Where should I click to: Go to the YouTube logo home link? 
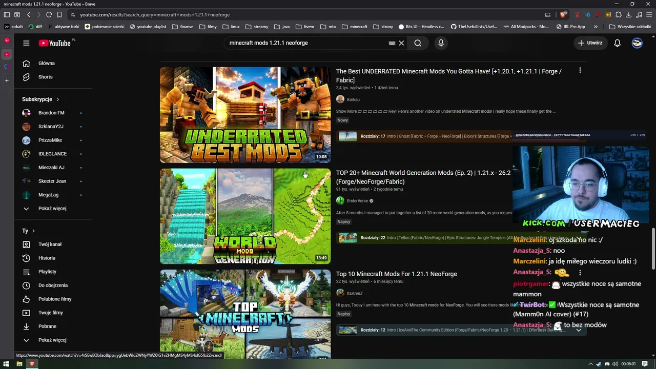coord(54,43)
